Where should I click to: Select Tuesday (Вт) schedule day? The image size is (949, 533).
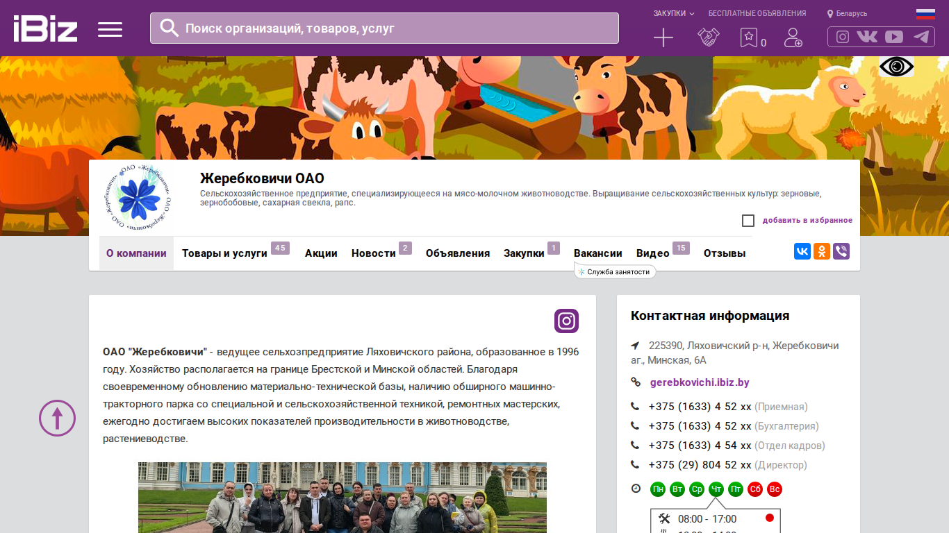pos(677,489)
